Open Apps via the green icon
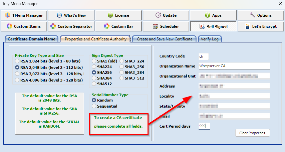 tap(207, 15)
